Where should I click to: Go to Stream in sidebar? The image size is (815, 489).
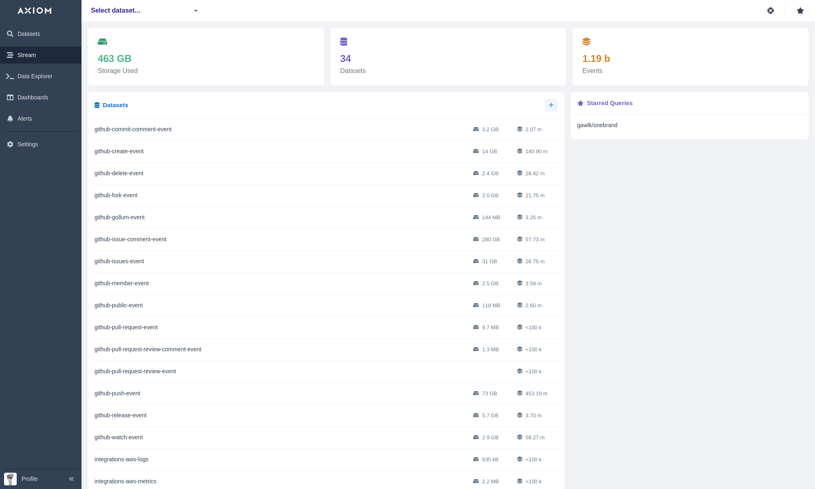[26, 55]
